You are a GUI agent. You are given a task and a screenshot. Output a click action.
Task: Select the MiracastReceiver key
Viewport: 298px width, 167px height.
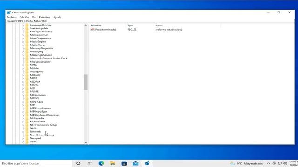coord(40,62)
